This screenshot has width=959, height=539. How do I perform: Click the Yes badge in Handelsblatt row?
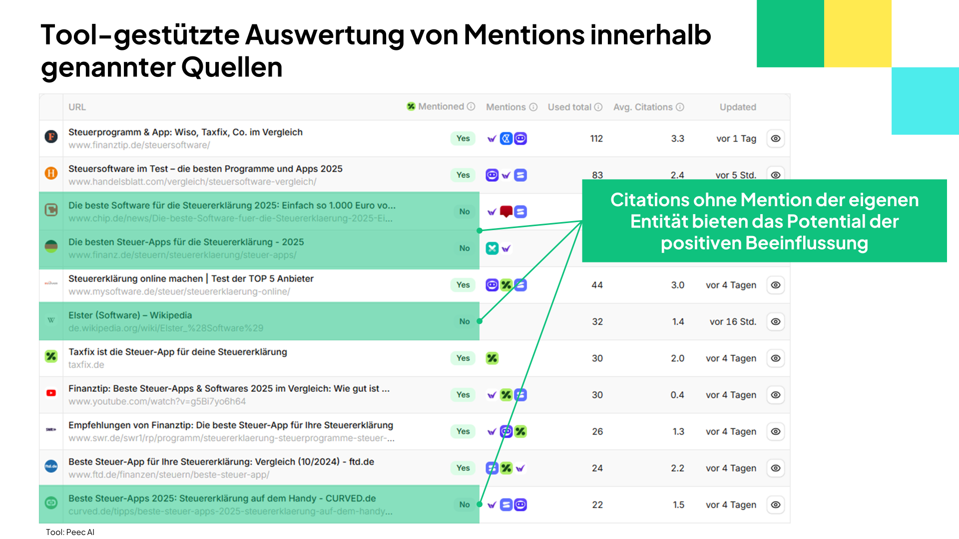[x=463, y=175]
